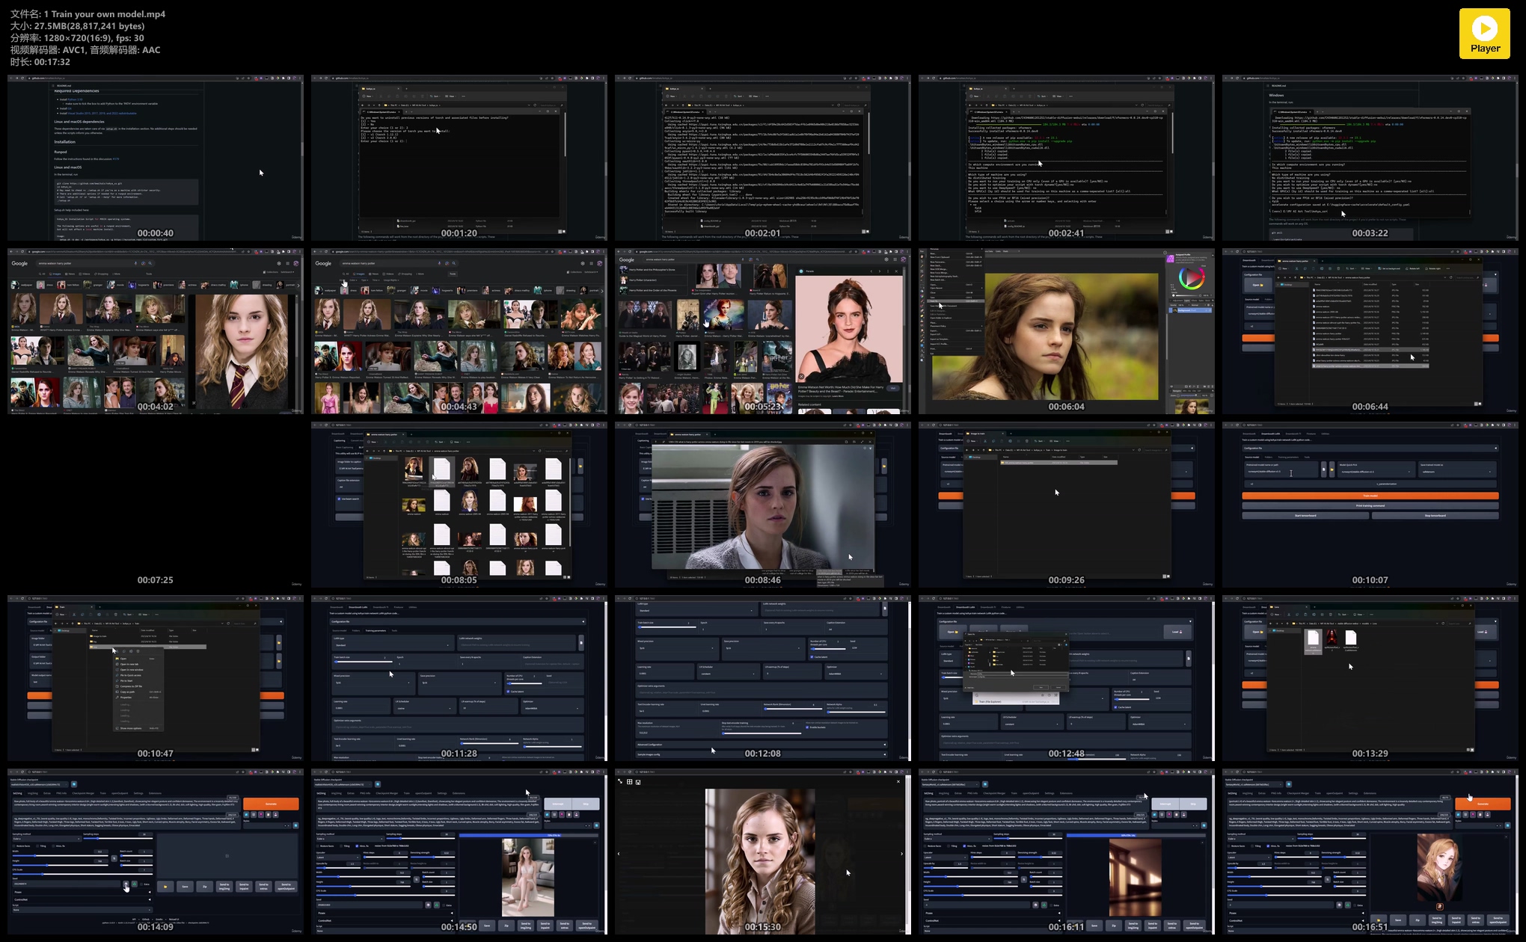Click Zip button in 00:14:09 thumbnail
The width and height of the screenshot is (1526, 942).
tap(204, 887)
